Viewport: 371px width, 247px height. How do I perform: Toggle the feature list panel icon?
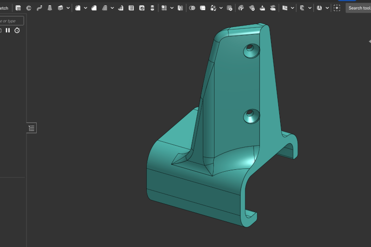click(x=31, y=128)
